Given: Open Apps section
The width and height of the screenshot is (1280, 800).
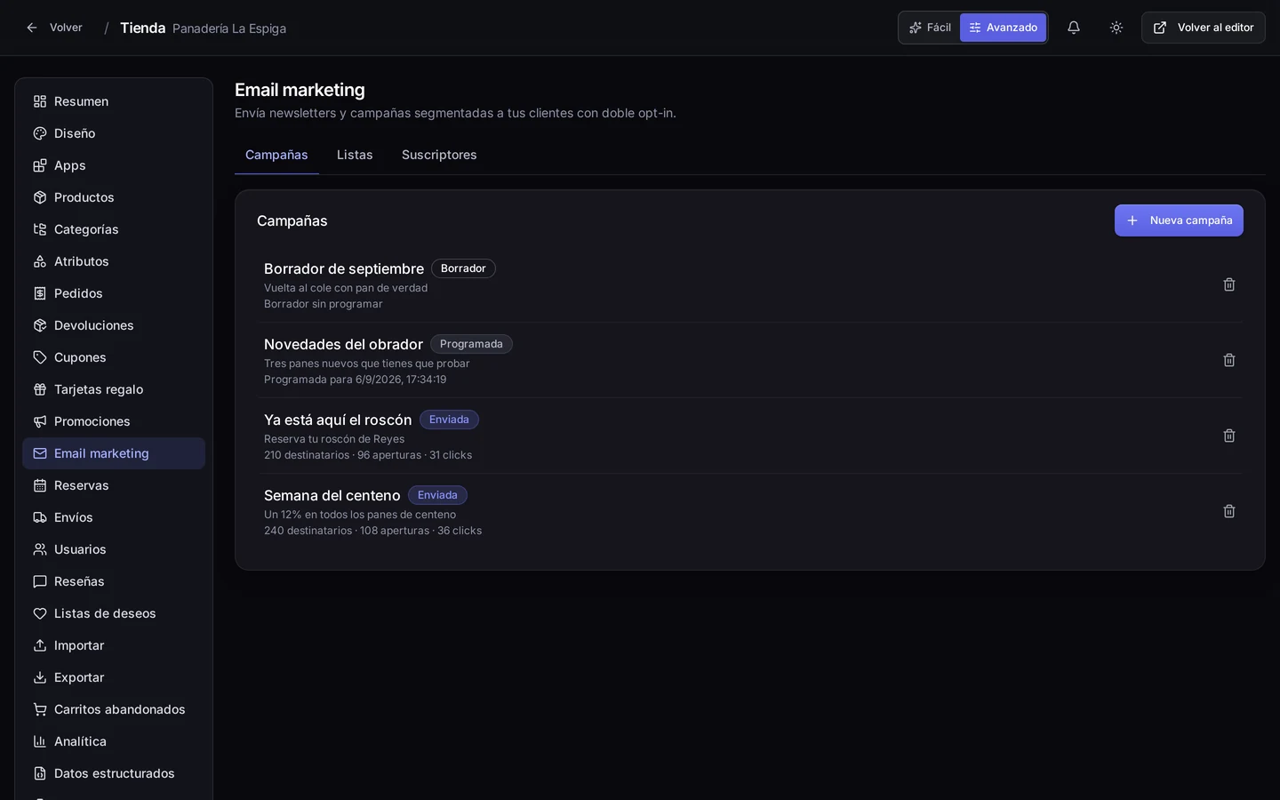Looking at the screenshot, I should (114, 165).
